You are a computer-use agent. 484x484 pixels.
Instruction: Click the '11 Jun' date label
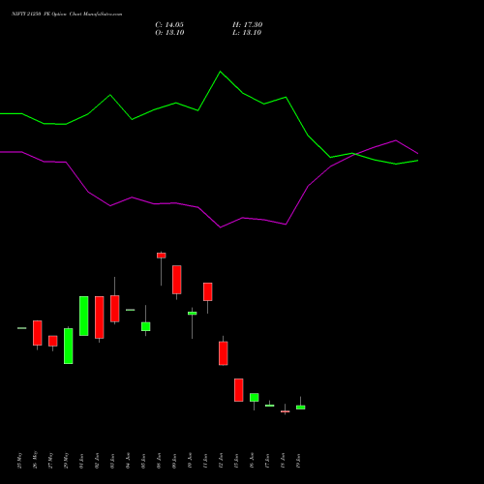206,461
